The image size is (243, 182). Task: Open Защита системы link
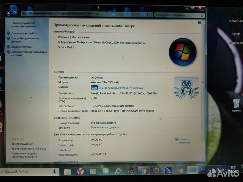[x=22, y=47]
